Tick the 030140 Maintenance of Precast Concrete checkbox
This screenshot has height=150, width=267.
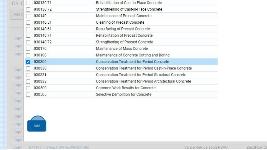click(x=28, y=16)
